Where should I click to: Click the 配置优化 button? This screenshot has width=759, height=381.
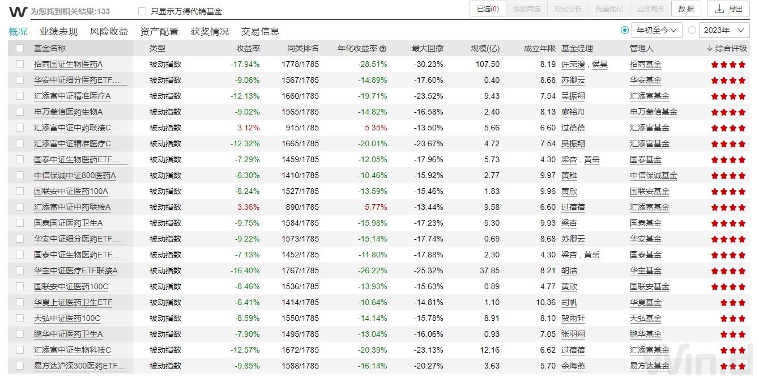point(609,9)
